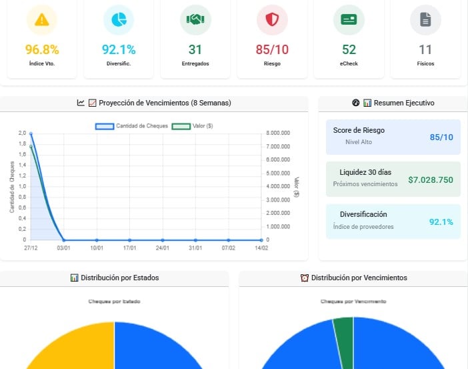Click the Próximos vencimientos label
Screen dimensions: 468x369
click(x=365, y=184)
